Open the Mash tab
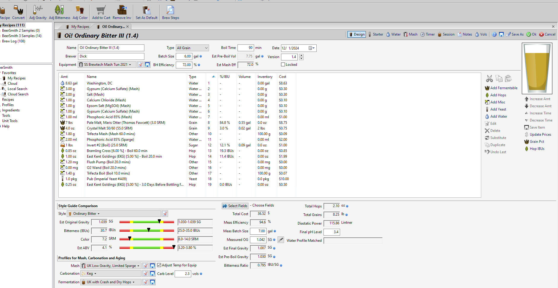 click(410, 34)
